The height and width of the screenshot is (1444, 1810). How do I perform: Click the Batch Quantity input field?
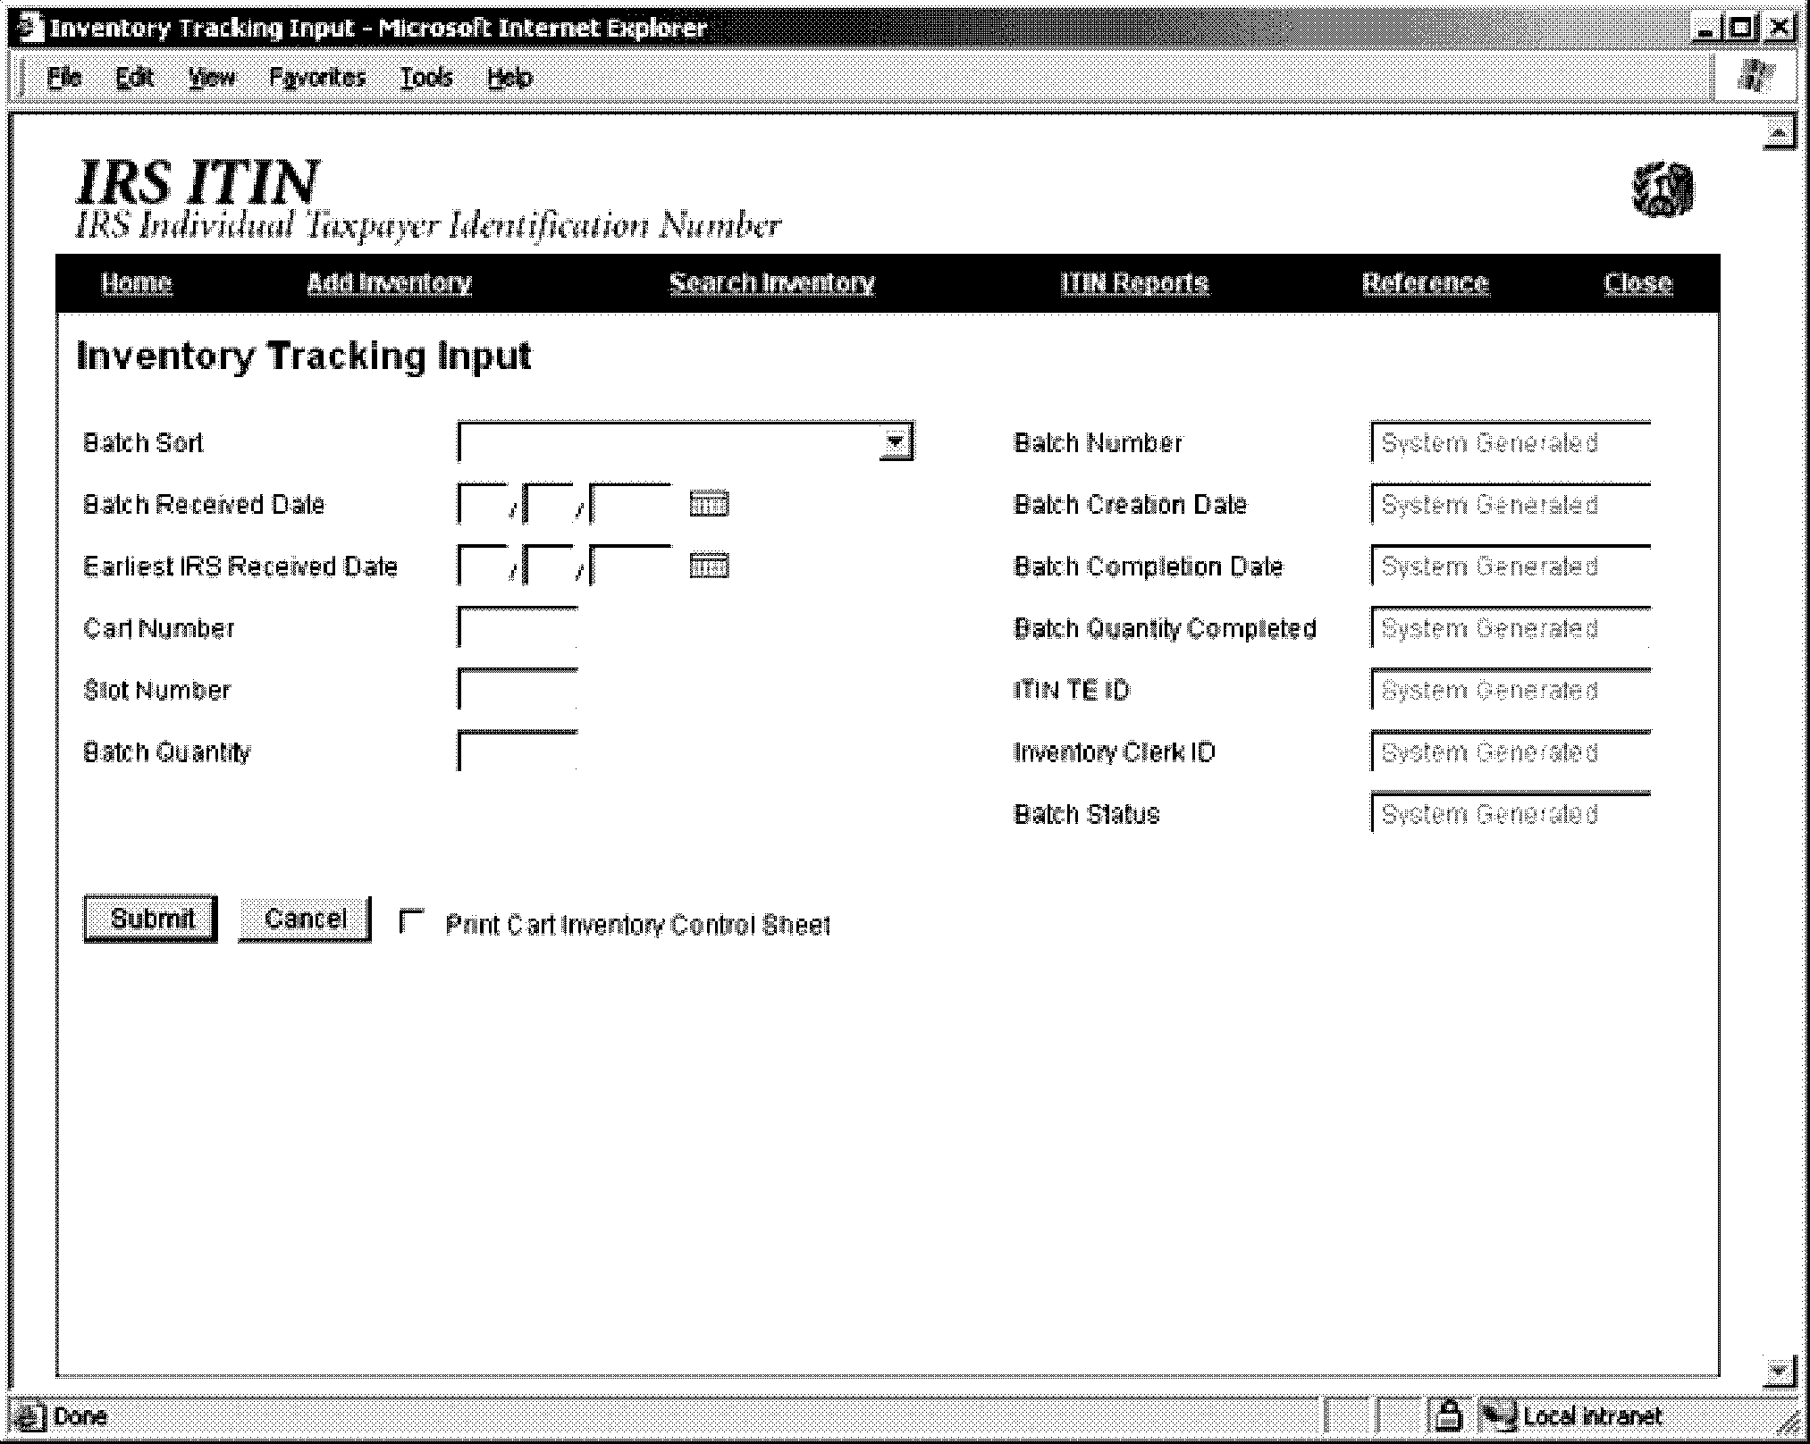coord(518,751)
